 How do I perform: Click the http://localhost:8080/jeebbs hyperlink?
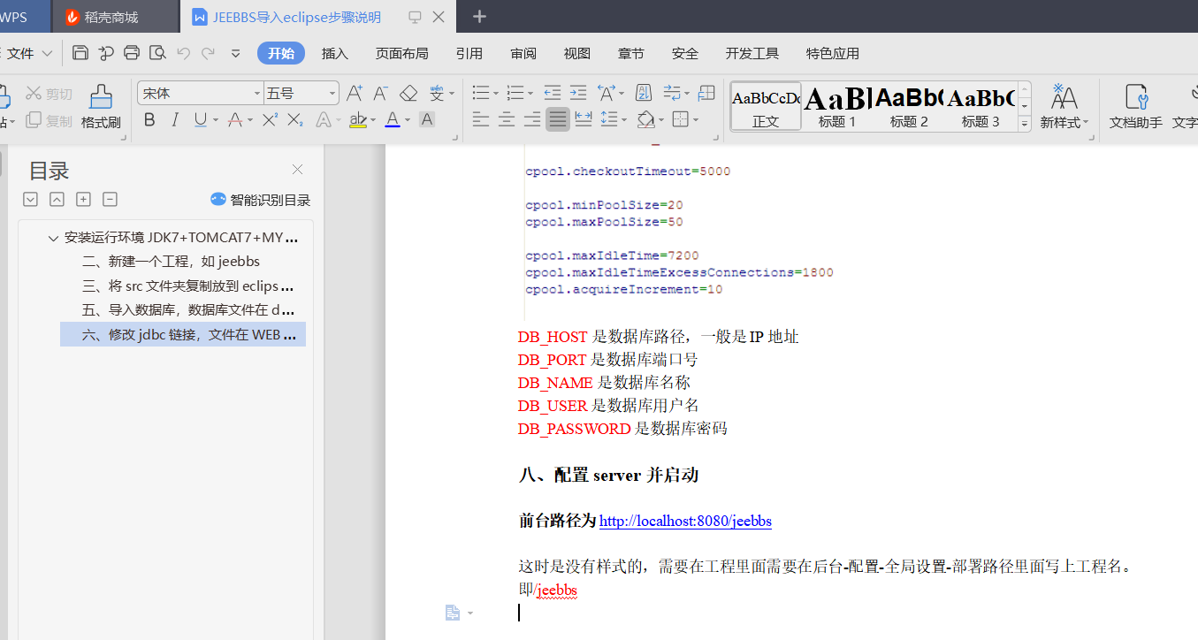(685, 522)
